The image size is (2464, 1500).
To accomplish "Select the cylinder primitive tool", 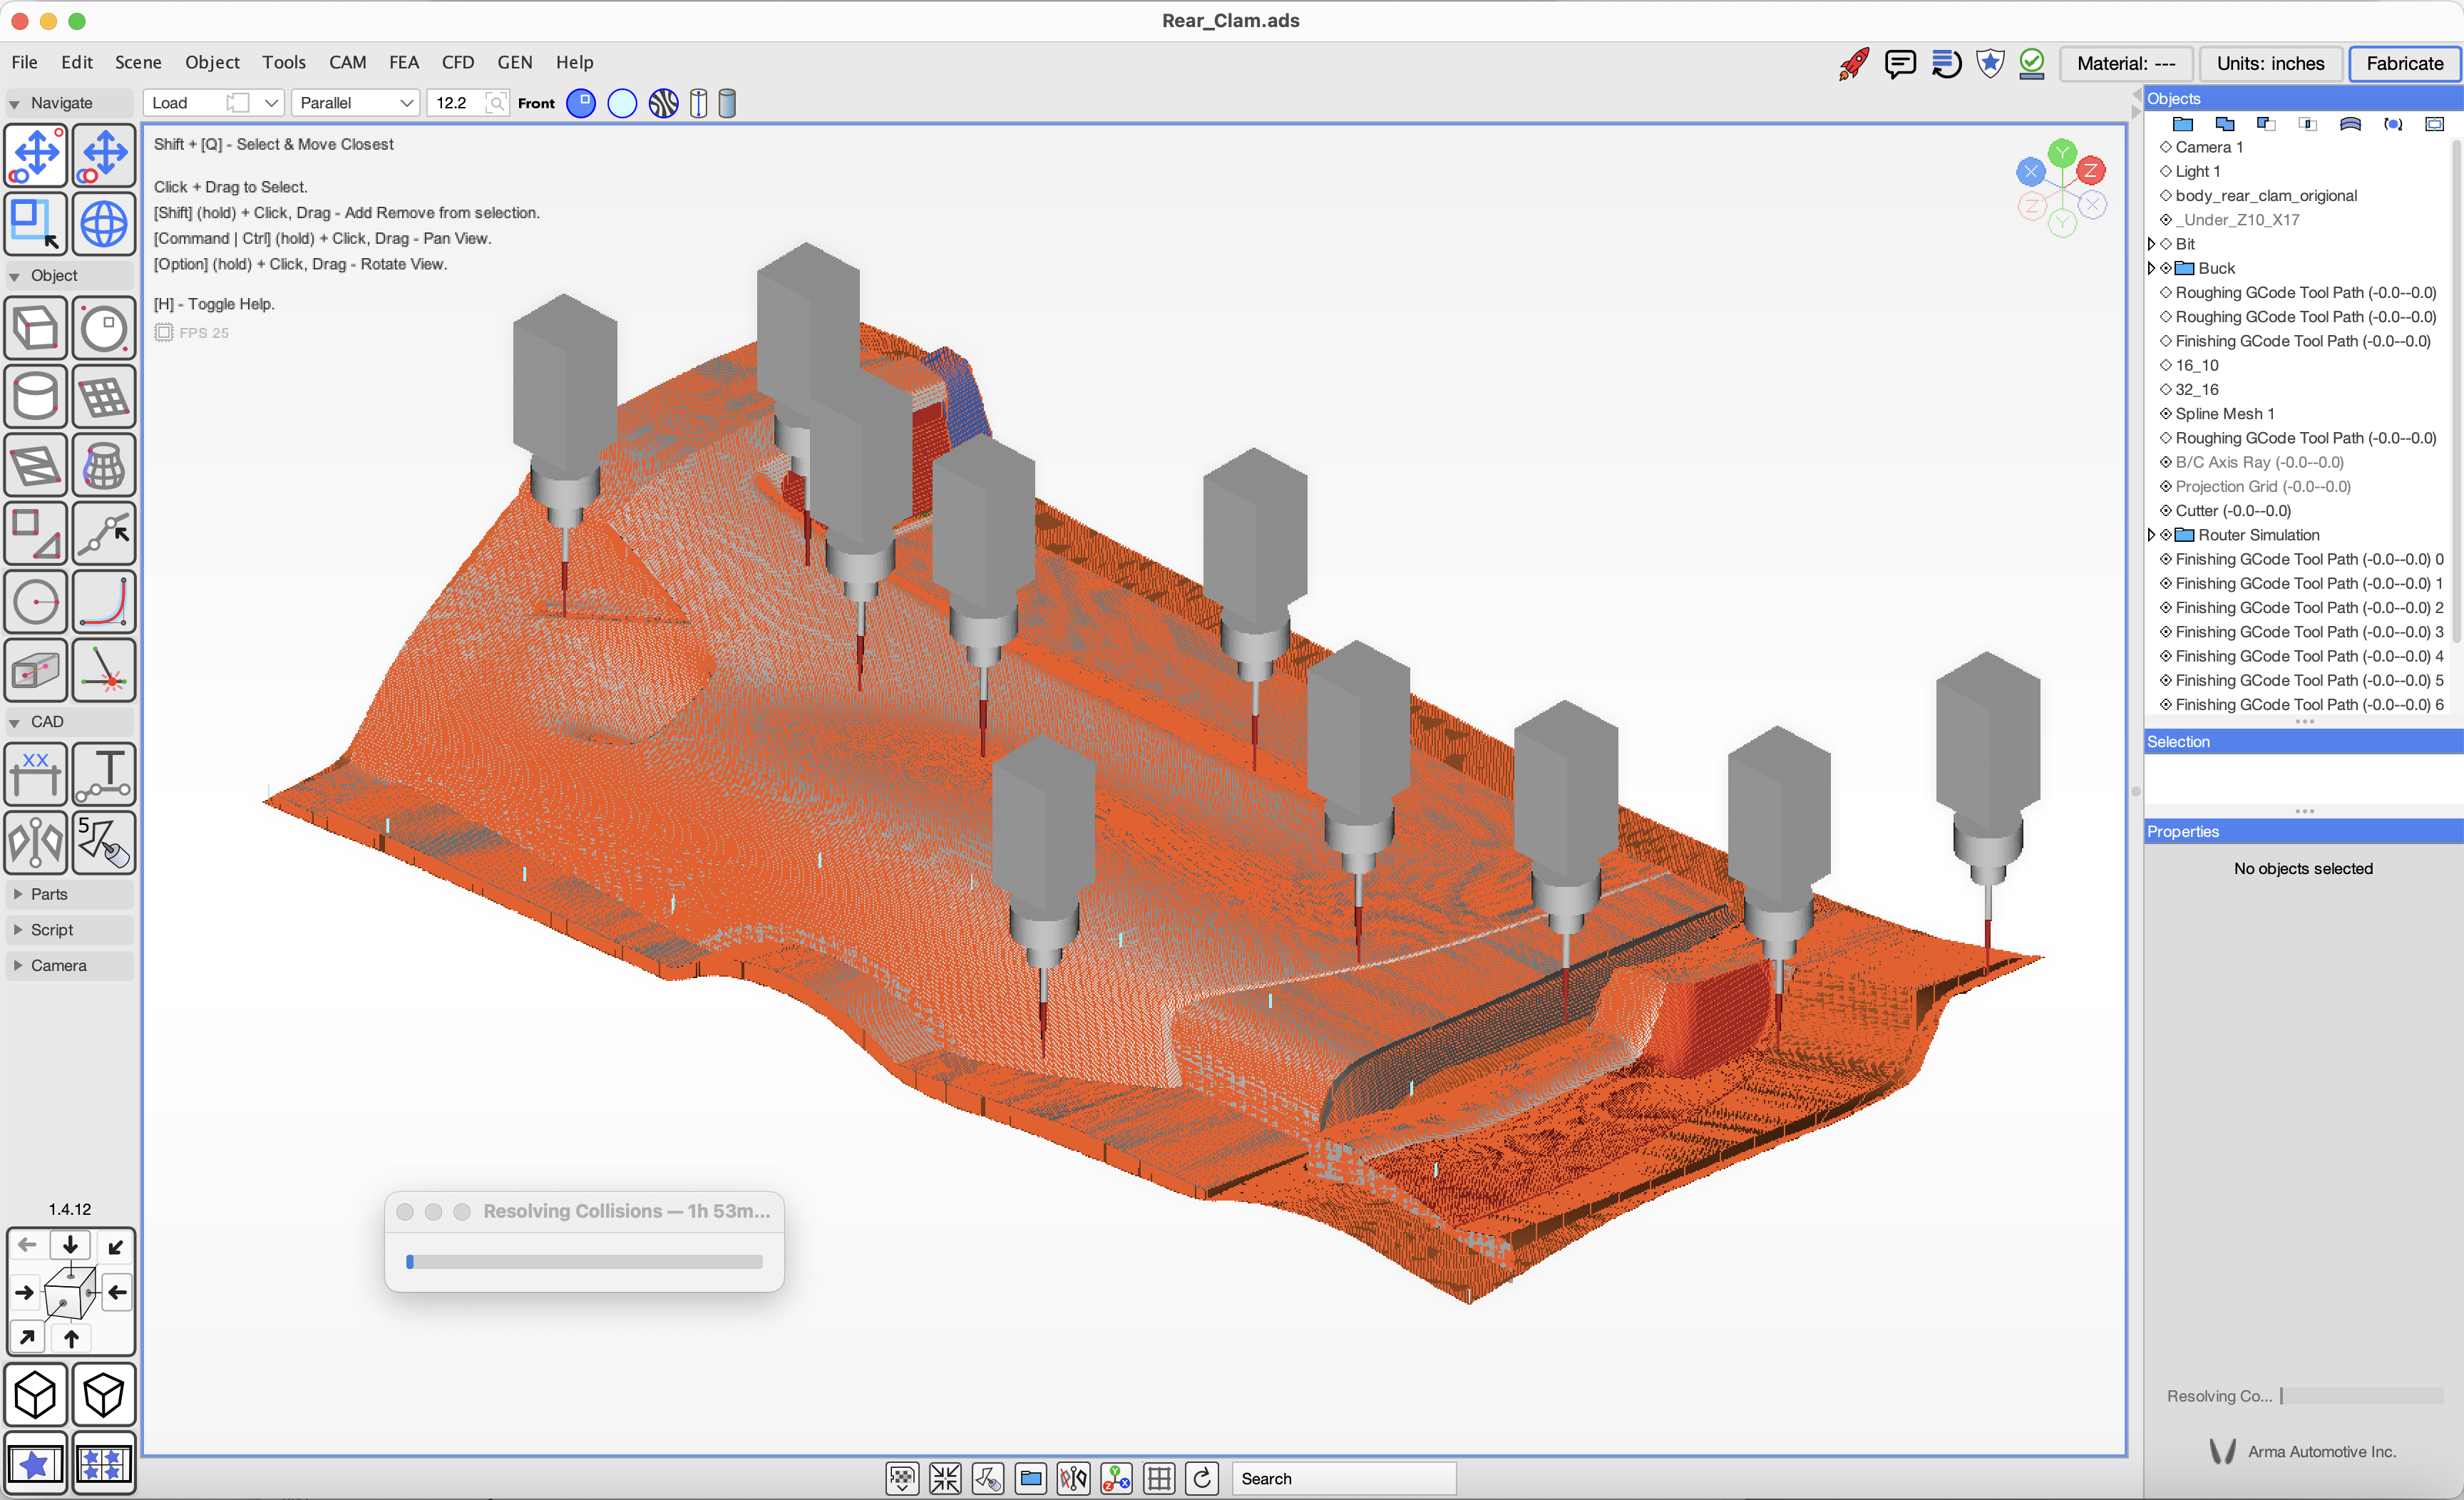I will click(36, 397).
